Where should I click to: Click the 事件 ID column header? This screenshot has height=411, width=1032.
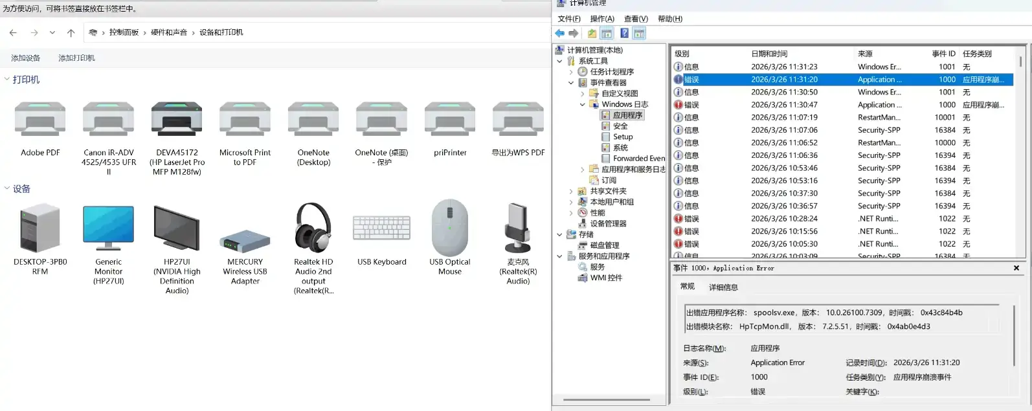point(943,54)
